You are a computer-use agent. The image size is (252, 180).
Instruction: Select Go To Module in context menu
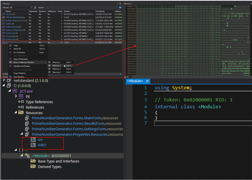click(19, 52)
